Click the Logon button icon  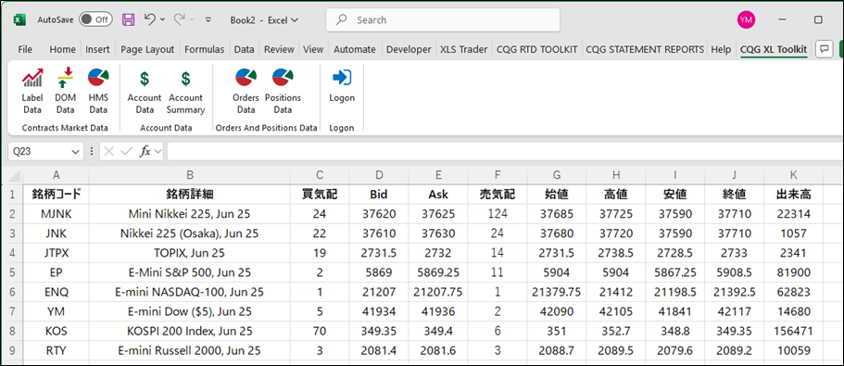[342, 78]
